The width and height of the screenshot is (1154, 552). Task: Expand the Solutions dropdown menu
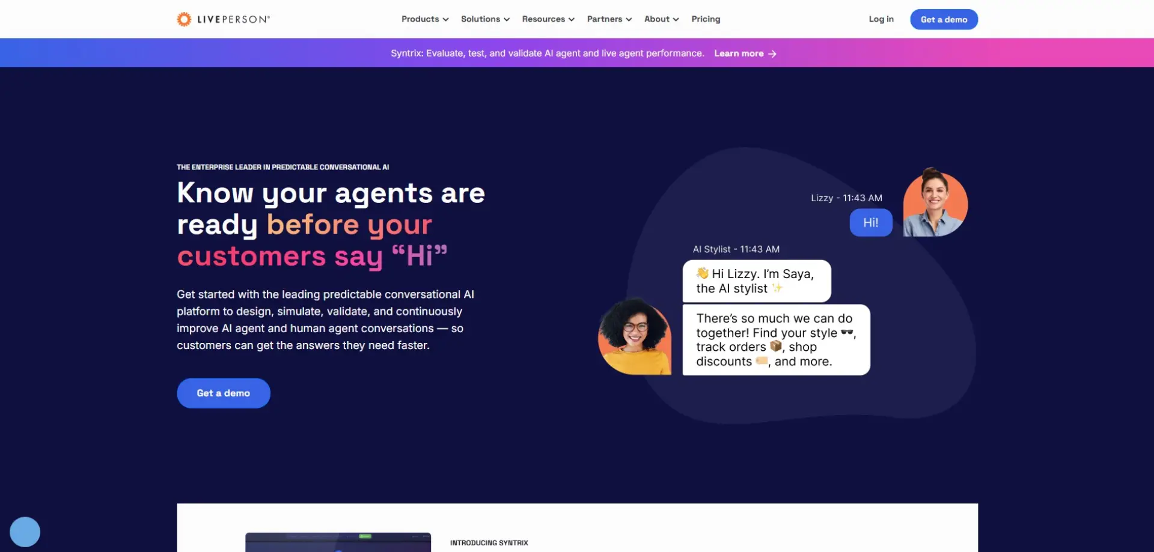click(485, 19)
